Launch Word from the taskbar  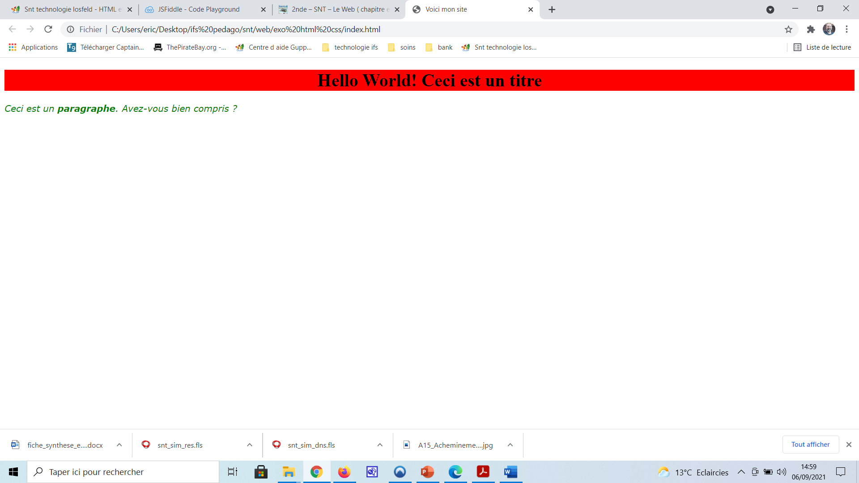(510, 472)
